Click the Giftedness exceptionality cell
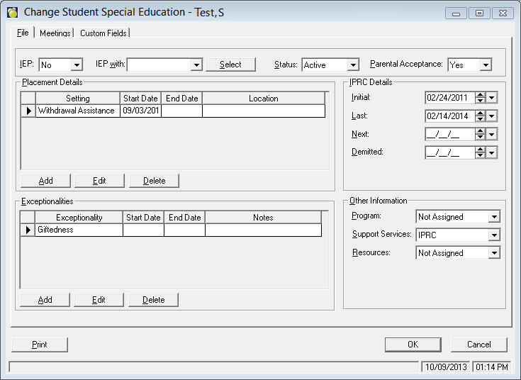This screenshot has width=521, height=380. pyautogui.click(x=79, y=230)
